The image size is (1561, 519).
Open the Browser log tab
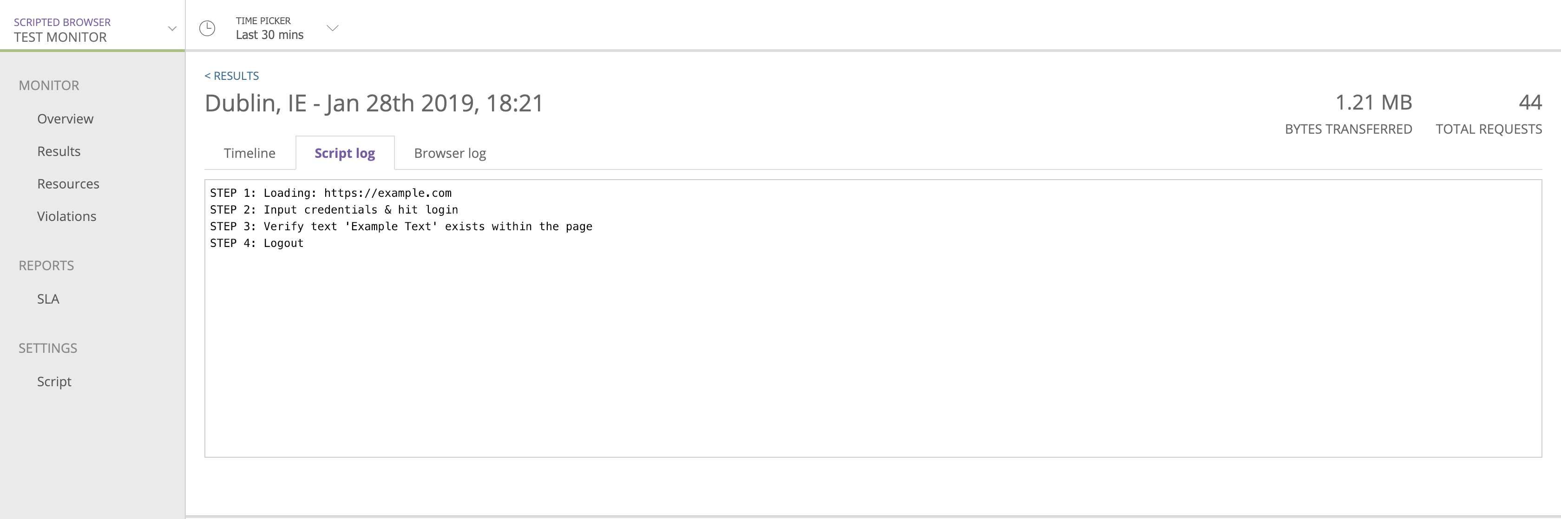(x=450, y=153)
